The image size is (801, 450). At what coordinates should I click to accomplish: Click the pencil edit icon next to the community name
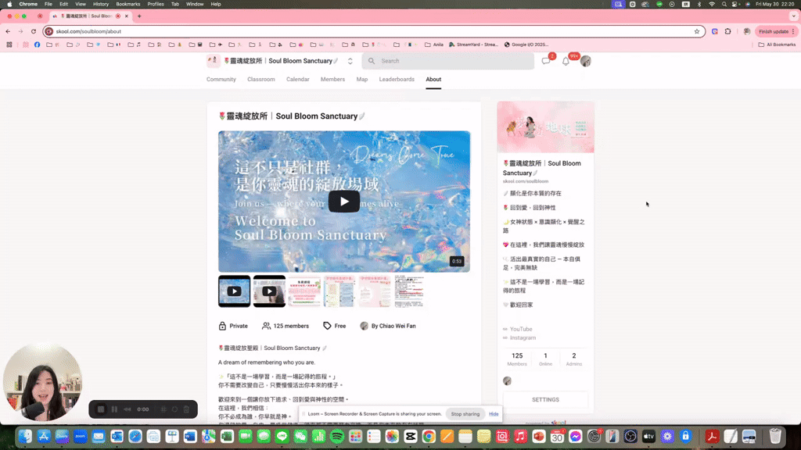pyautogui.click(x=336, y=61)
